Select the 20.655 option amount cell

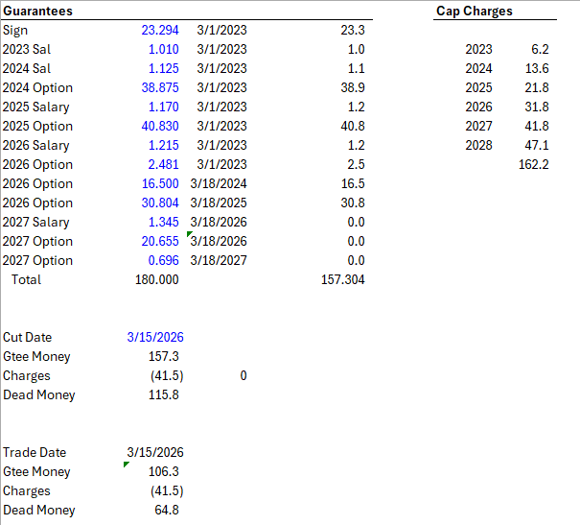[x=160, y=241]
